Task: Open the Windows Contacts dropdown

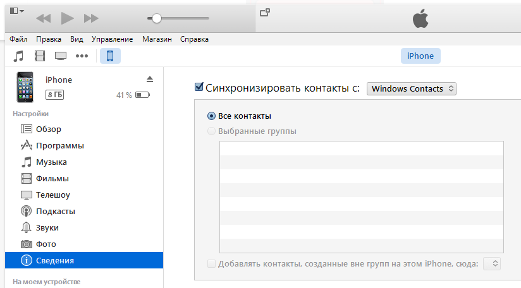Action: coord(412,88)
